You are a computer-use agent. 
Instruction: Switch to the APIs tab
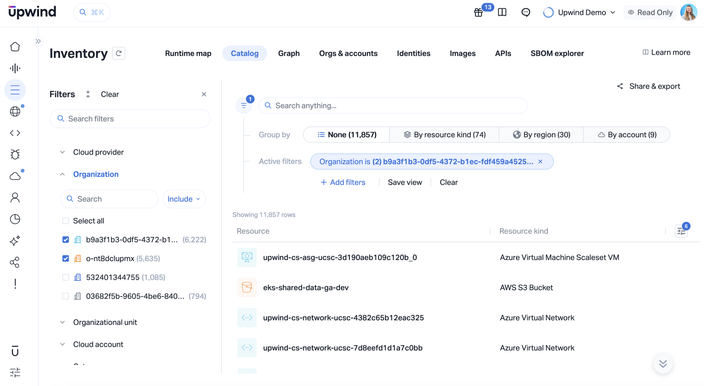pos(503,53)
